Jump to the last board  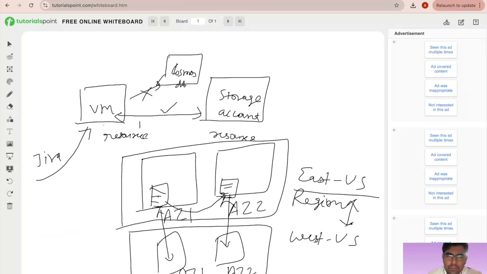240,21
